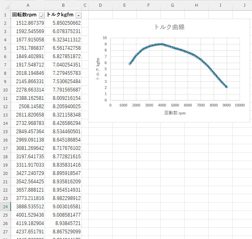
Task: Click horizontal axis label 5000
Action: click(x=175, y=105)
